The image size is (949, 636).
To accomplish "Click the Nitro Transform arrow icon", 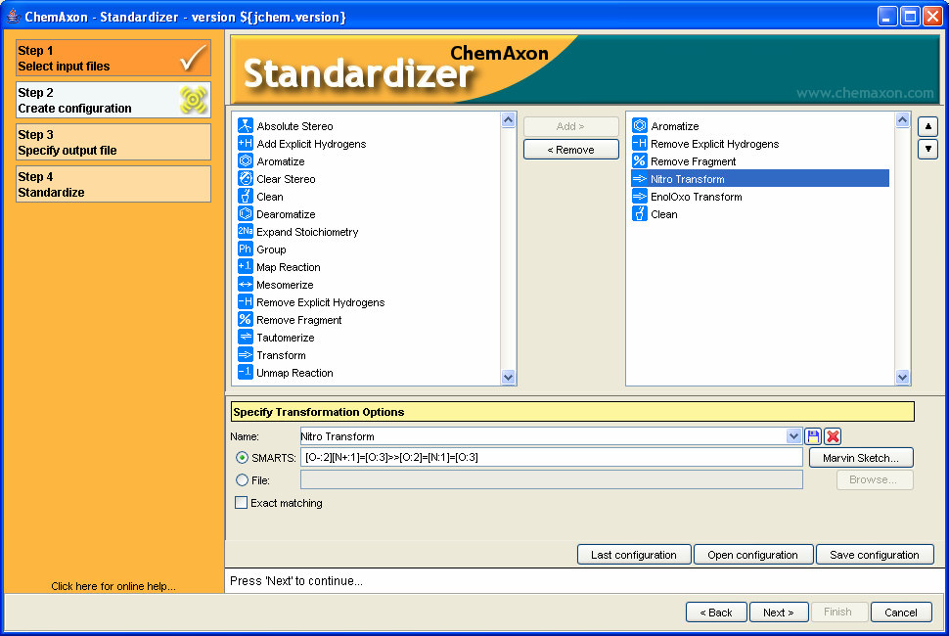I will coord(640,178).
